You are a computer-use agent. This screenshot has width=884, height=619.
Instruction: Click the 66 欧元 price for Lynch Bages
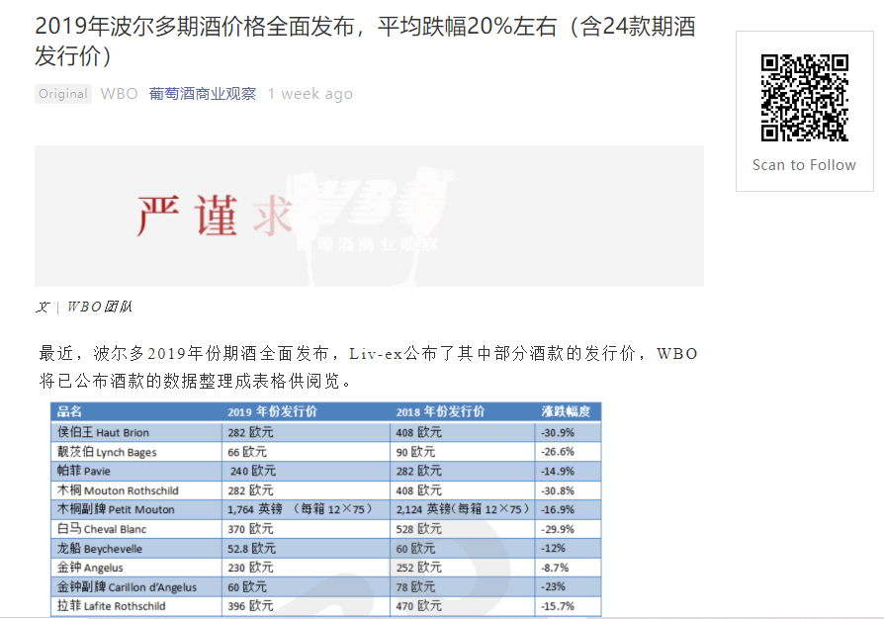[x=247, y=452]
